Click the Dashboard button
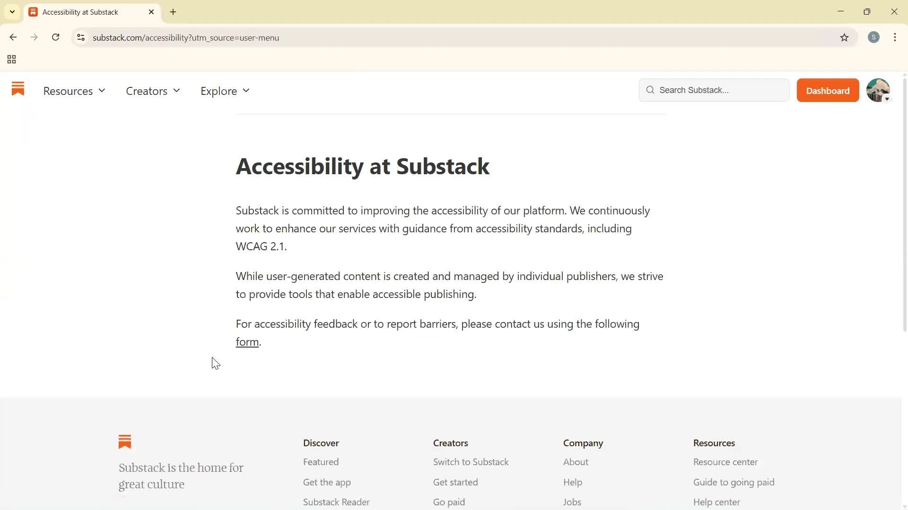 tap(827, 90)
